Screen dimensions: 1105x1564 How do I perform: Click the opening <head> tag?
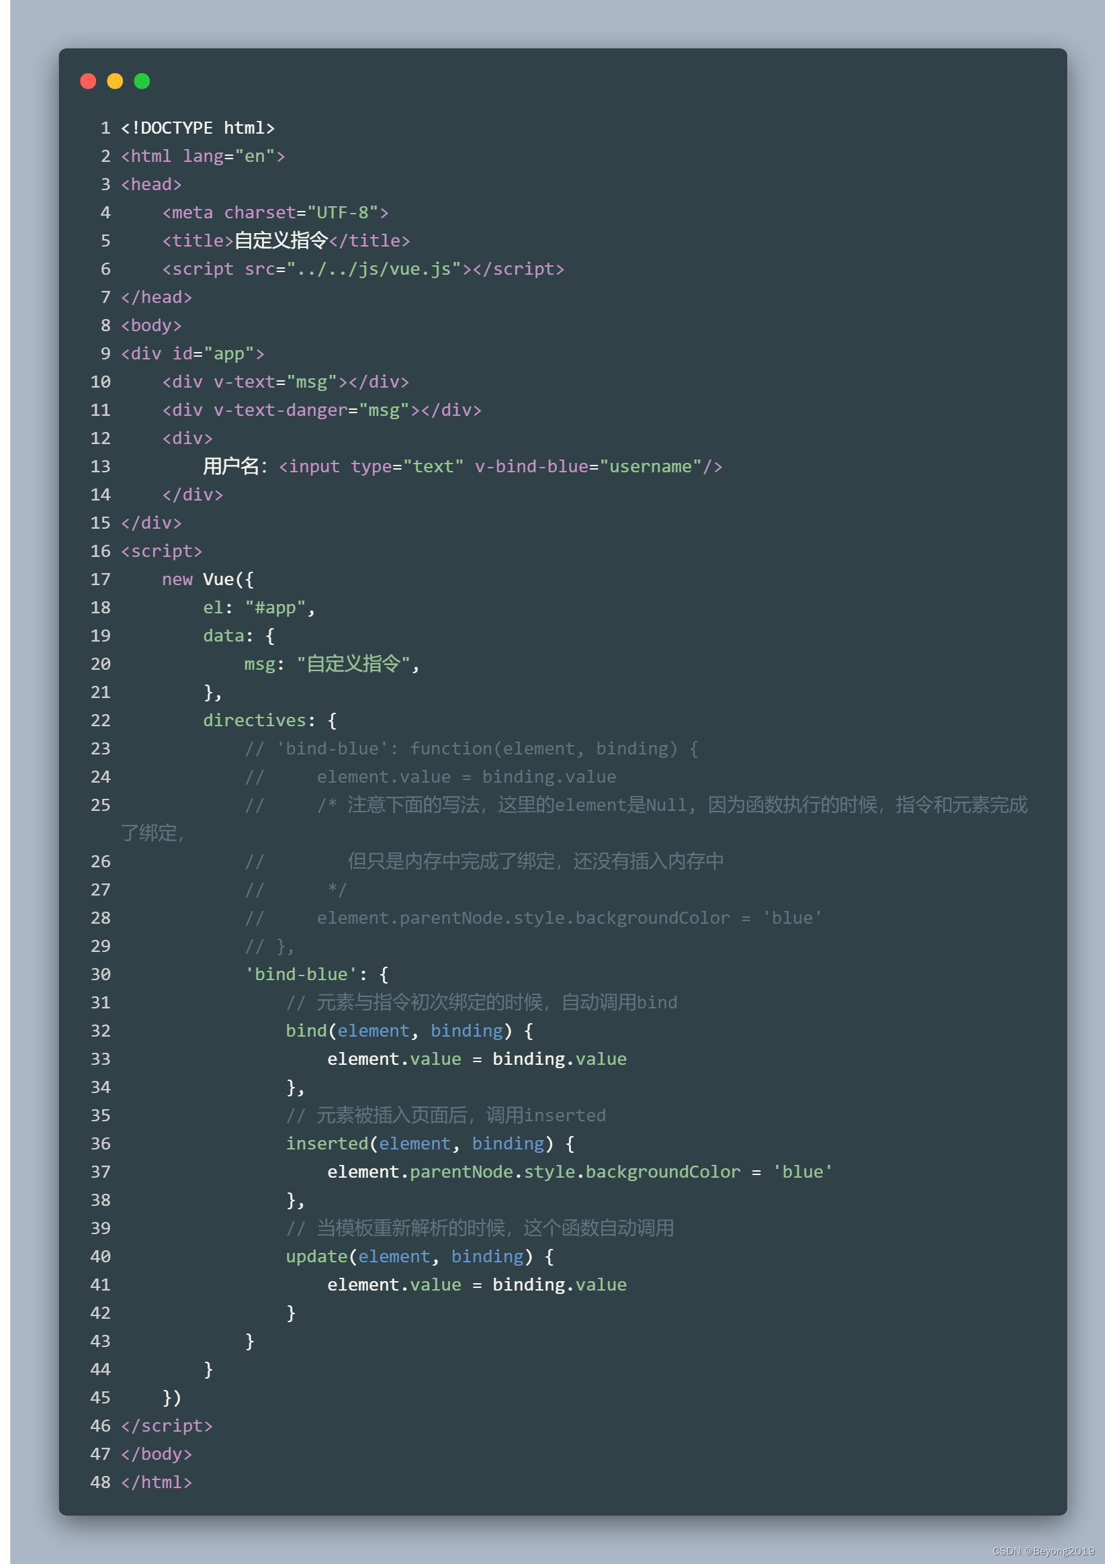click(x=151, y=185)
